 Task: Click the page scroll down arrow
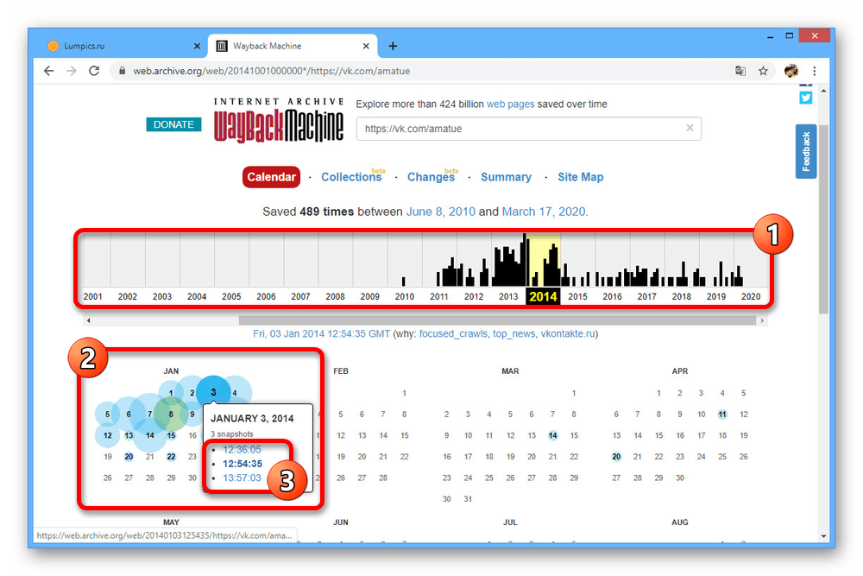tap(823, 535)
